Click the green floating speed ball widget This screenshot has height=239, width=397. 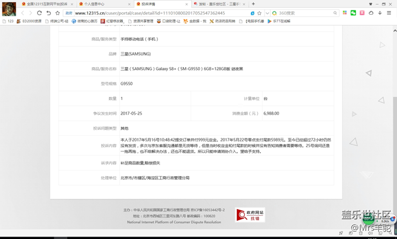[x=368, y=219]
